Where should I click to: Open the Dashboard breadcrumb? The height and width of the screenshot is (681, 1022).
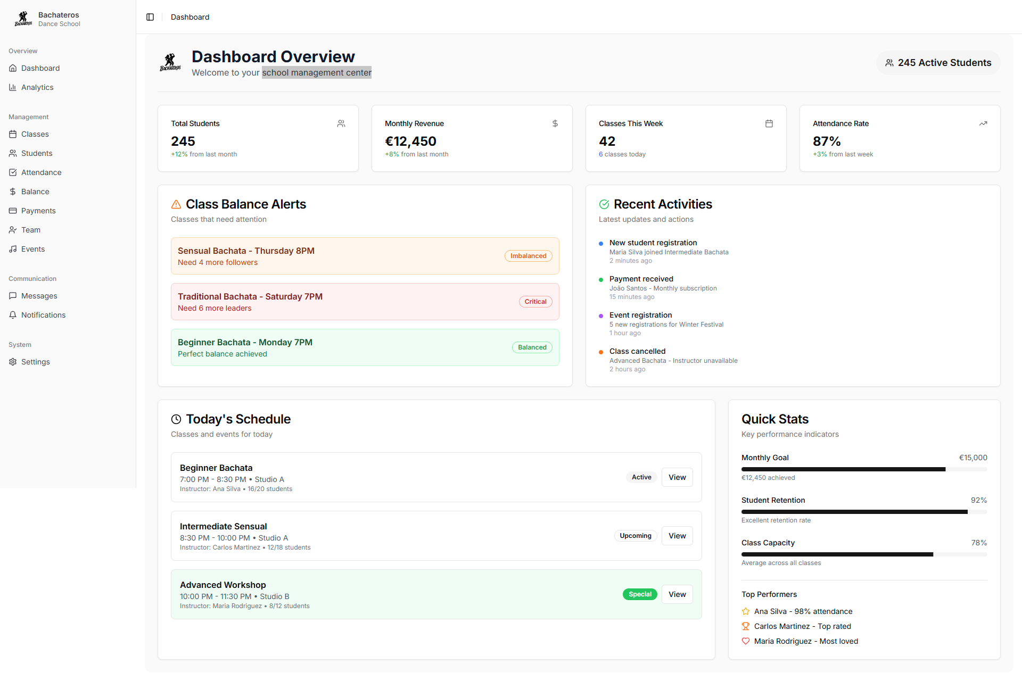point(189,17)
